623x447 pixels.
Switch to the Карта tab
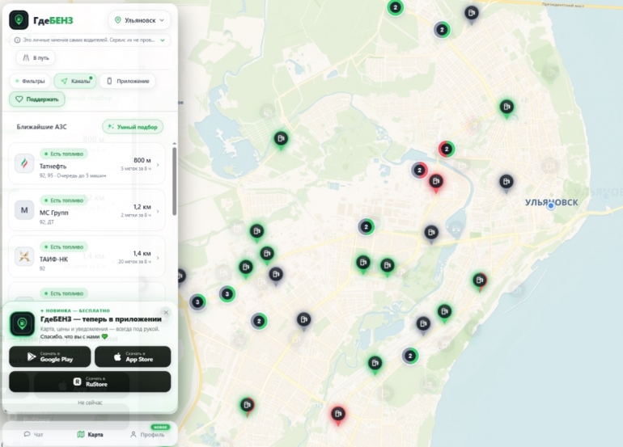[x=90, y=434]
